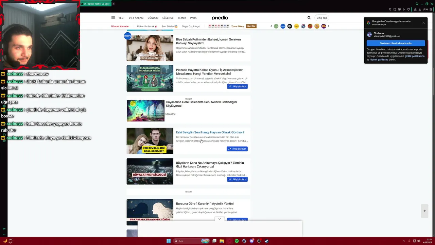Click the 'Güncel Konular' label
The height and width of the screenshot is (245, 435).
[120, 26]
